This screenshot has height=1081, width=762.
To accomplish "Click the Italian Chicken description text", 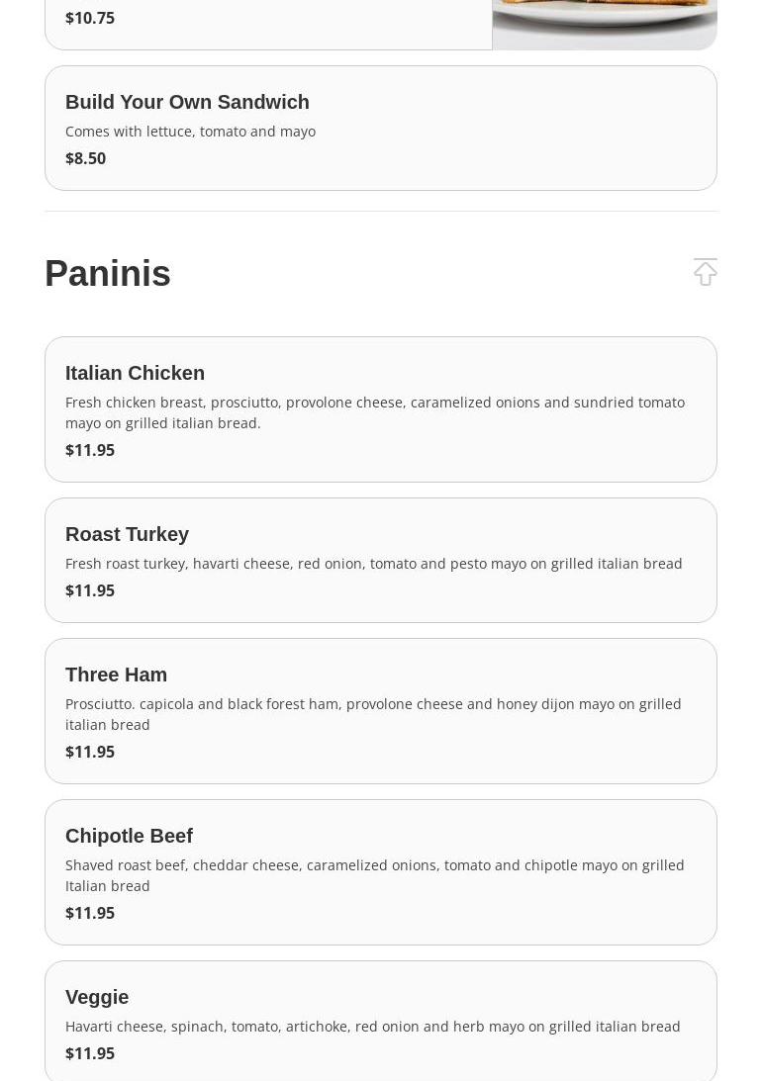I will point(374,412).
